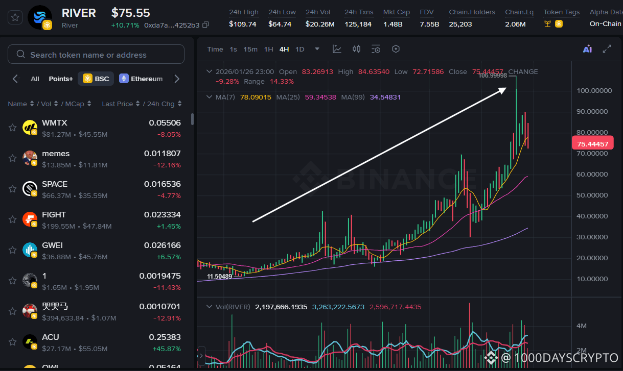
Task: Click the Token Tags binance badge icon
Action: coord(559,23)
